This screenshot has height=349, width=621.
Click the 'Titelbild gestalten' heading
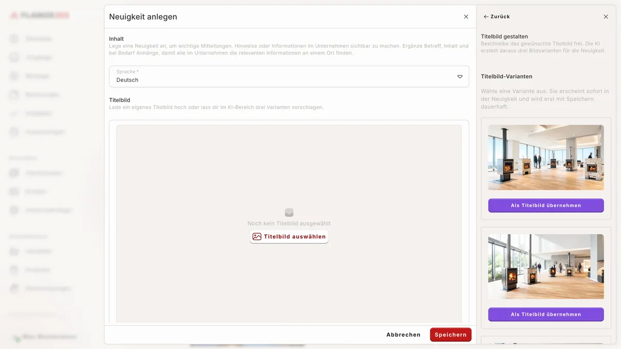pos(505,37)
